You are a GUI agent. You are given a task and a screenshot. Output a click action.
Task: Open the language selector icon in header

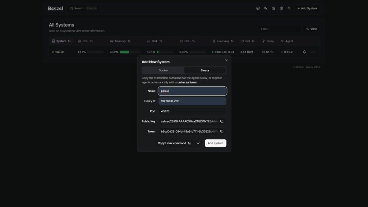coord(266,8)
